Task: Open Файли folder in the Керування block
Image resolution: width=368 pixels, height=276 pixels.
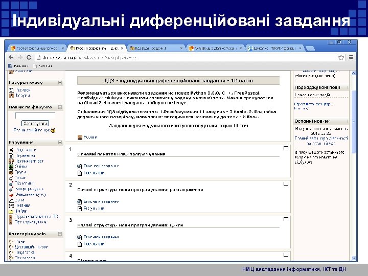Action: [21, 211]
